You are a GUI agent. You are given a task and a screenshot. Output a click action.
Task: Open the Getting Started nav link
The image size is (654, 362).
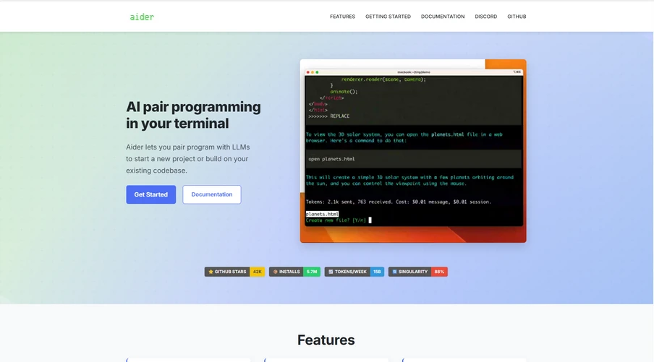[388, 17]
